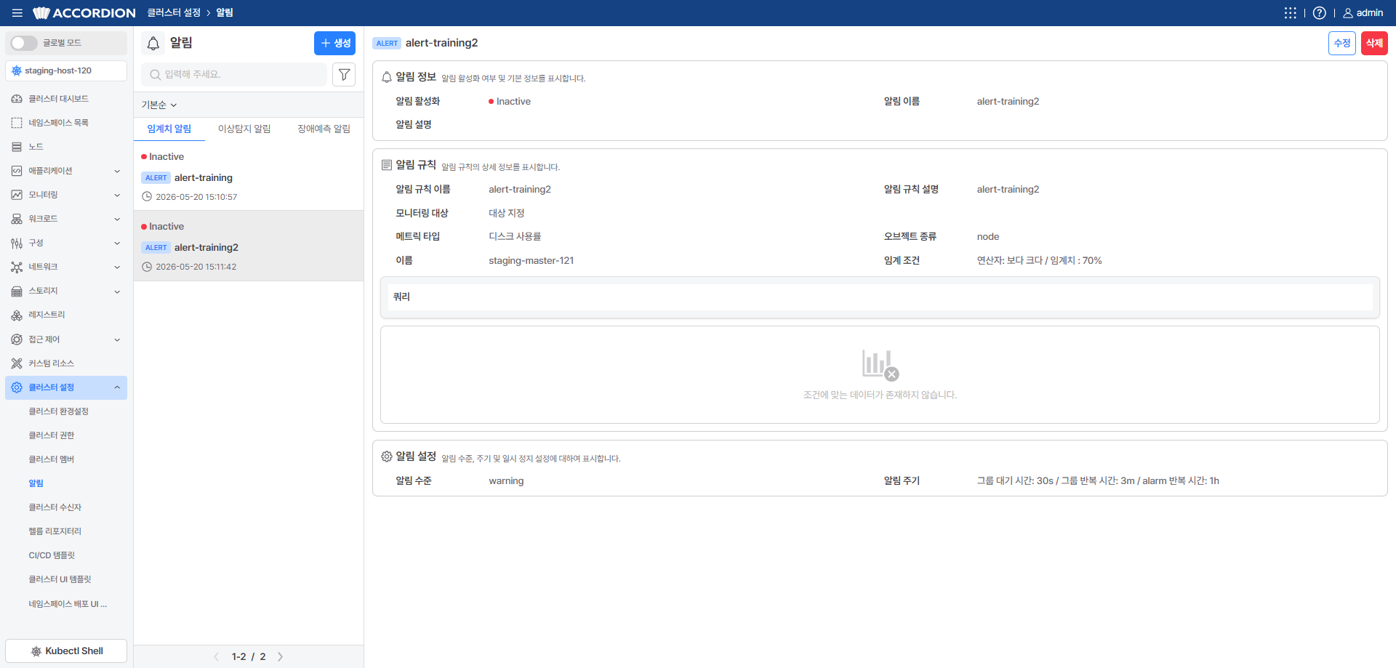Select the alert-training list item
1396x668 pixels.
[249, 177]
